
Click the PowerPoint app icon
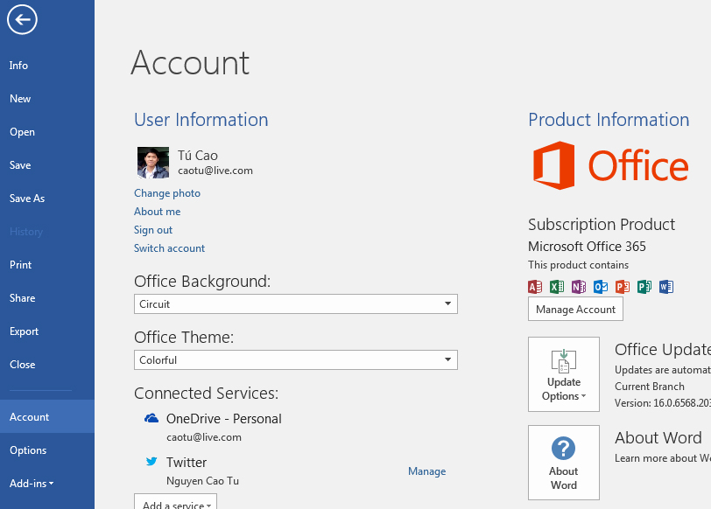tap(623, 287)
